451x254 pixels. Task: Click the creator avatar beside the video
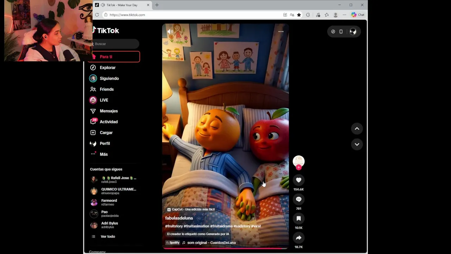click(x=298, y=161)
